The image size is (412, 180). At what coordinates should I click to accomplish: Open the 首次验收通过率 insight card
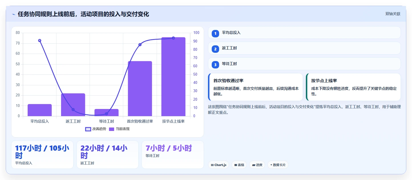click(x=255, y=87)
